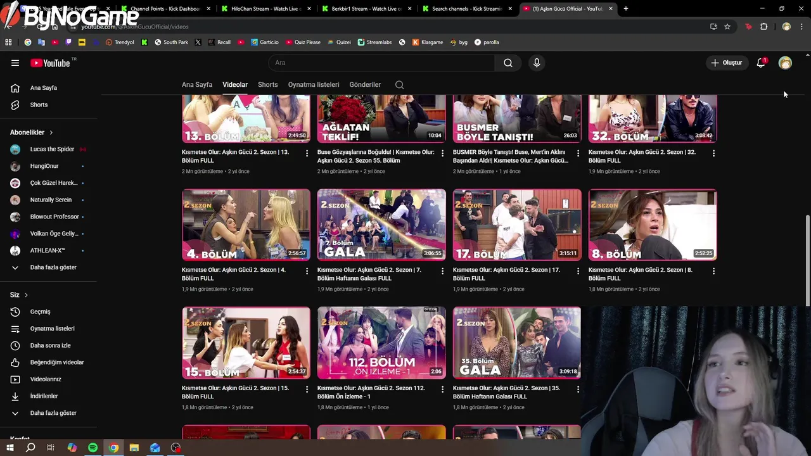This screenshot has width=811, height=456.
Task: Open Streamlabs bookmark
Action: (374, 42)
